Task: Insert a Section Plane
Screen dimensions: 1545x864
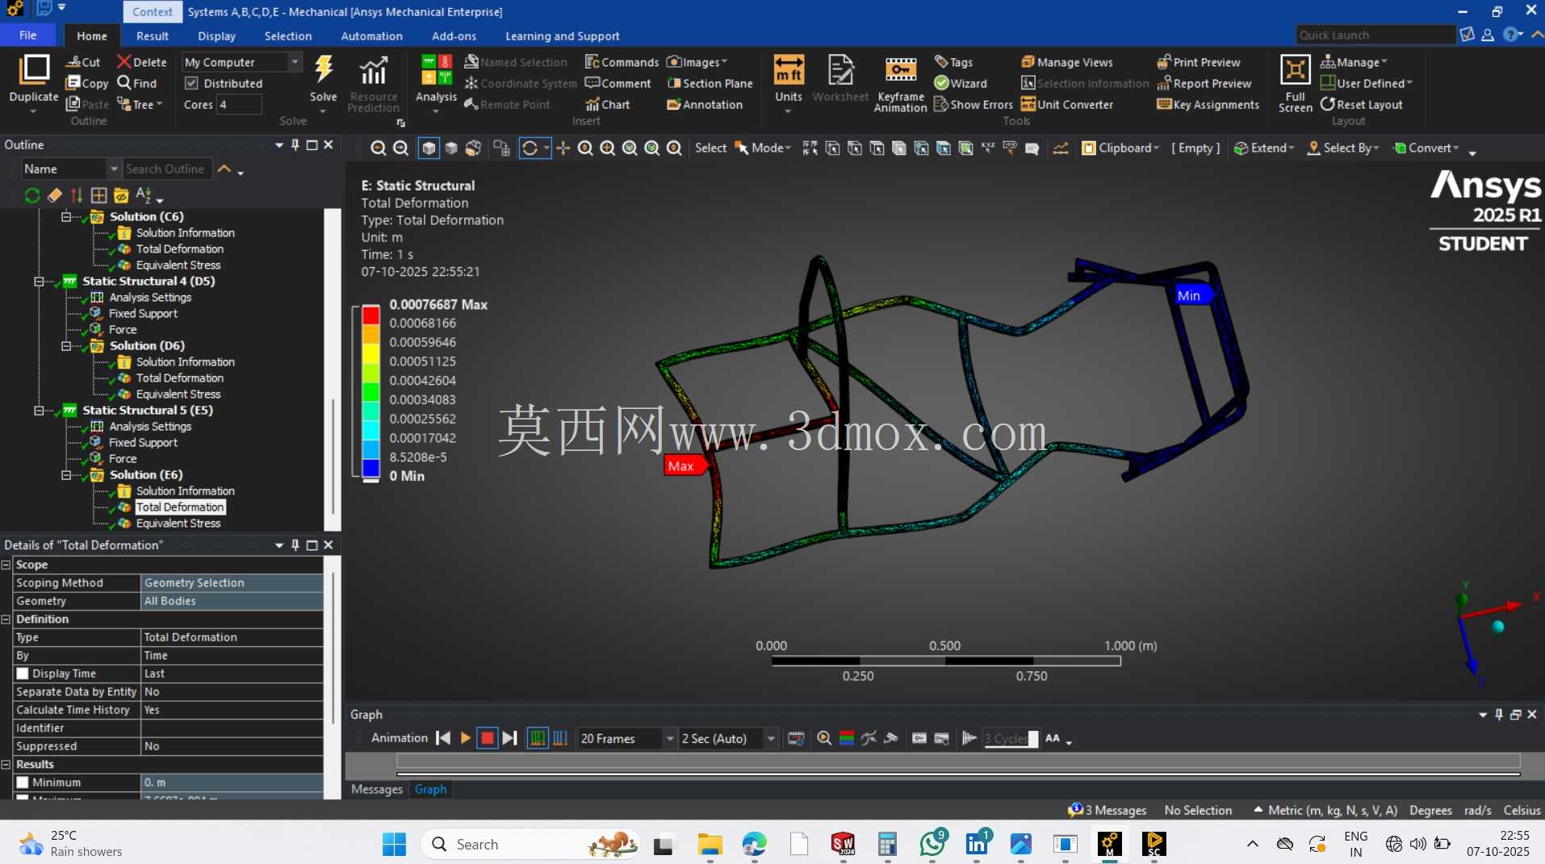Action: click(x=710, y=83)
